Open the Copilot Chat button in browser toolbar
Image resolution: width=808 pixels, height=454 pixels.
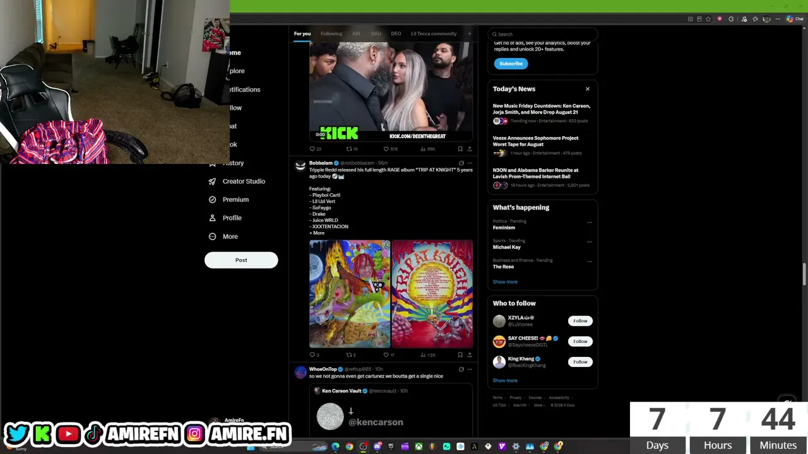(x=795, y=19)
